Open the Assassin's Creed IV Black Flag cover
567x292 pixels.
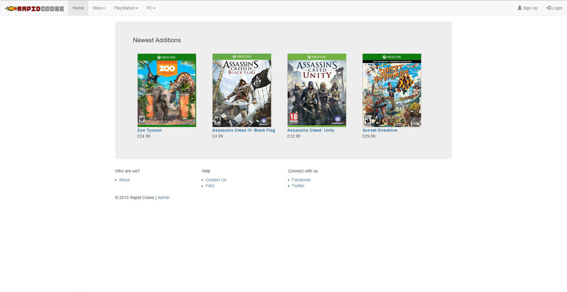click(242, 90)
